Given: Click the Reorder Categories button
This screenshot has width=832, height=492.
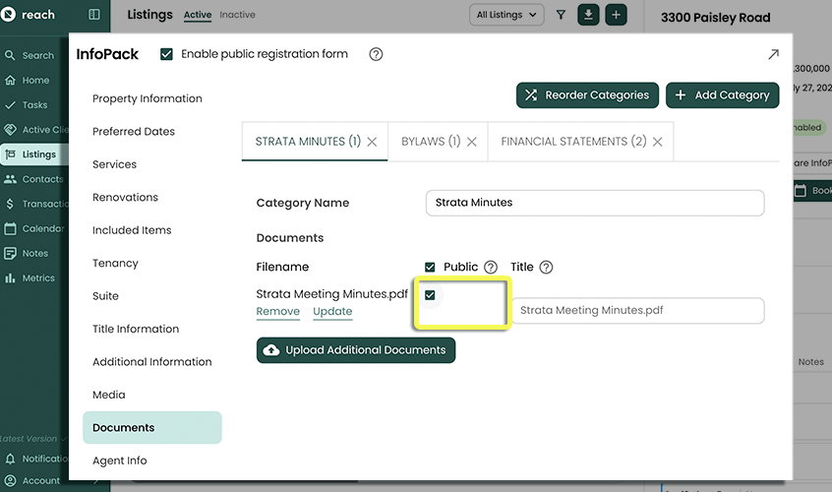Looking at the screenshot, I should click(x=586, y=95).
